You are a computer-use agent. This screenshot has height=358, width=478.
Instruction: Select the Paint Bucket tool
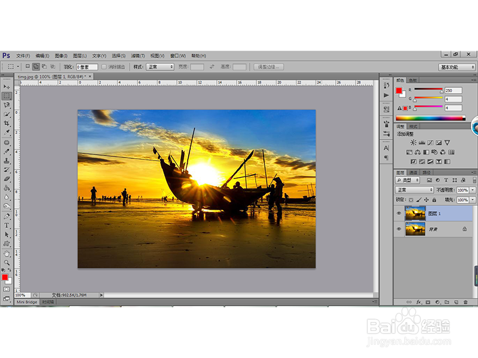click(x=7, y=188)
